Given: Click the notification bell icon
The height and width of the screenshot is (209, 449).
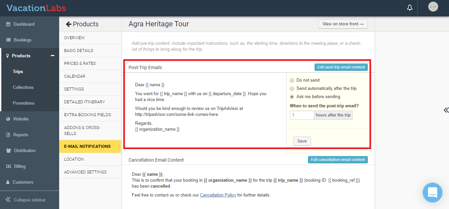Looking at the screenshot, I should click(x=410, y=8).
